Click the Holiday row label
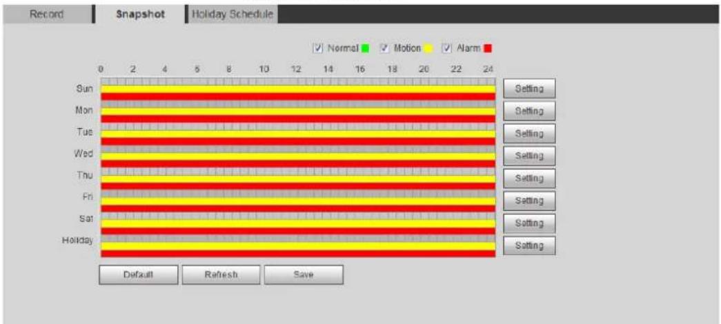Viewport: 721px width, 324px height. 78,240
